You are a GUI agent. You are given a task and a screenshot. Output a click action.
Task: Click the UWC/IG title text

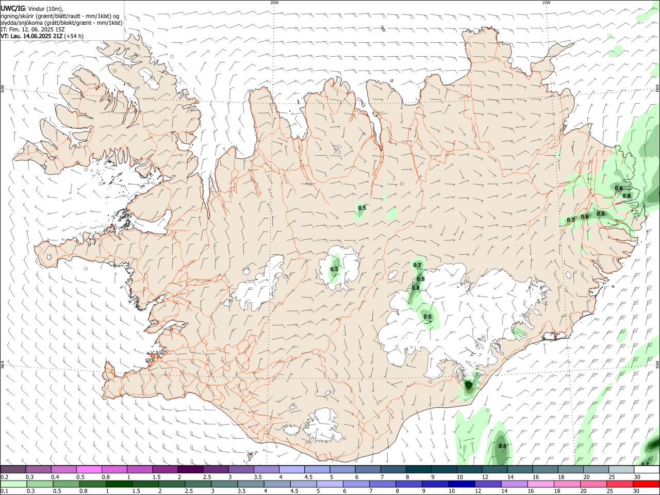click(x=12, y=9)
